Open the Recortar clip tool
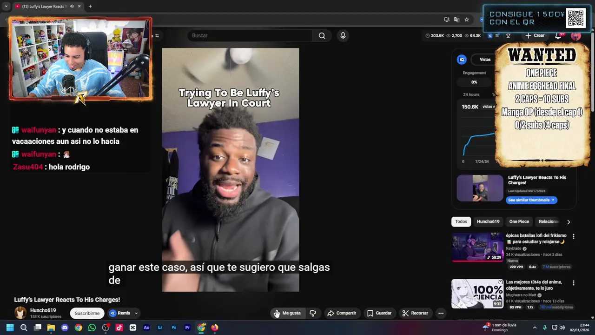 pyautogui.click(x=415, y=313)
